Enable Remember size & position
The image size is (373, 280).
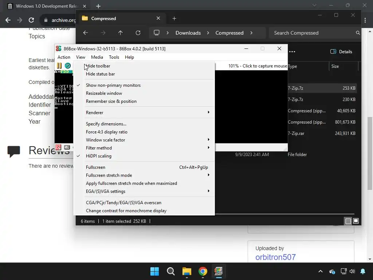pyautogui.click(x=144, y=101)
